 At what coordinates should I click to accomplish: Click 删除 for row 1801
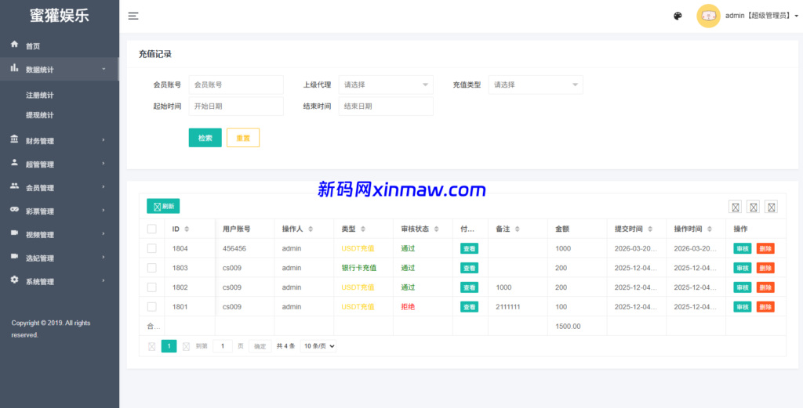pos(765,307)
